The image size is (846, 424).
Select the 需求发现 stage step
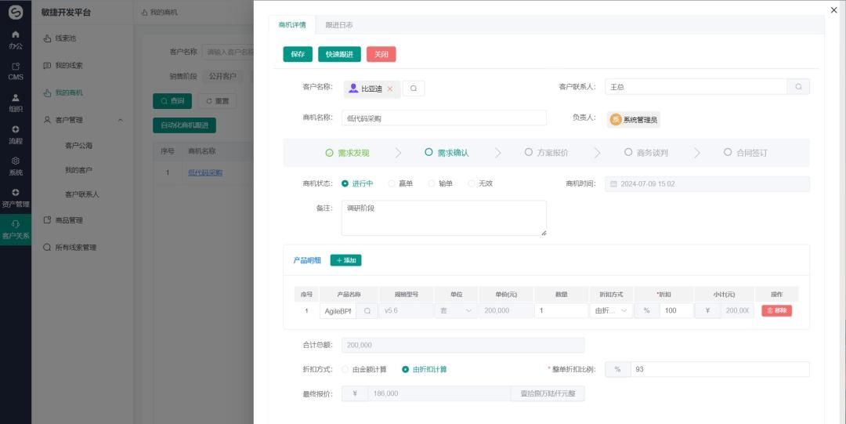[348, 153]
